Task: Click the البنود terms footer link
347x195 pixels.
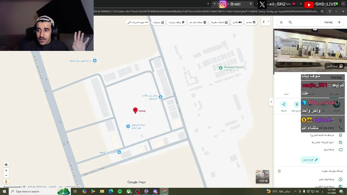Action: (60, 187)
